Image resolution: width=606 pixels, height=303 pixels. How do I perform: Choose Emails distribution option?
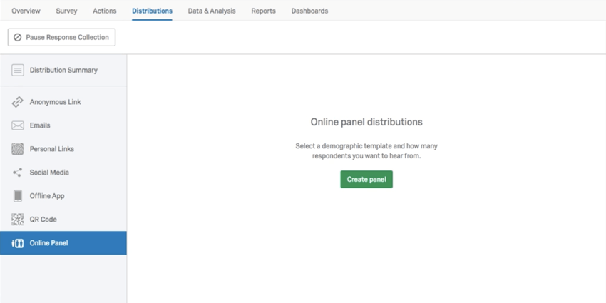click(63, 125)
